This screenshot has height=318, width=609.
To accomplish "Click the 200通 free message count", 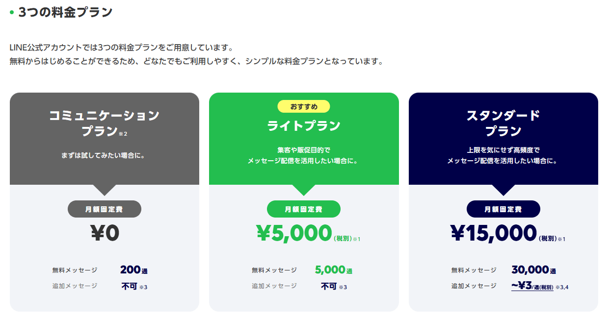I will click(x=133, y=270).
